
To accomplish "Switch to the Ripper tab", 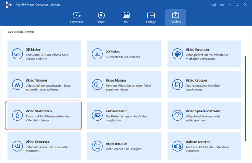I will [101, 18].
